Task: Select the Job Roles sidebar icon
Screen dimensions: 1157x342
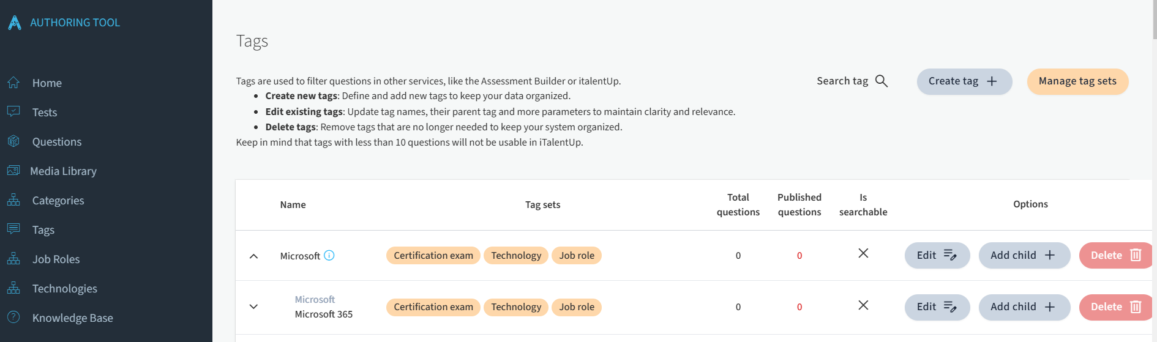Action: click(x=13, y=259)
